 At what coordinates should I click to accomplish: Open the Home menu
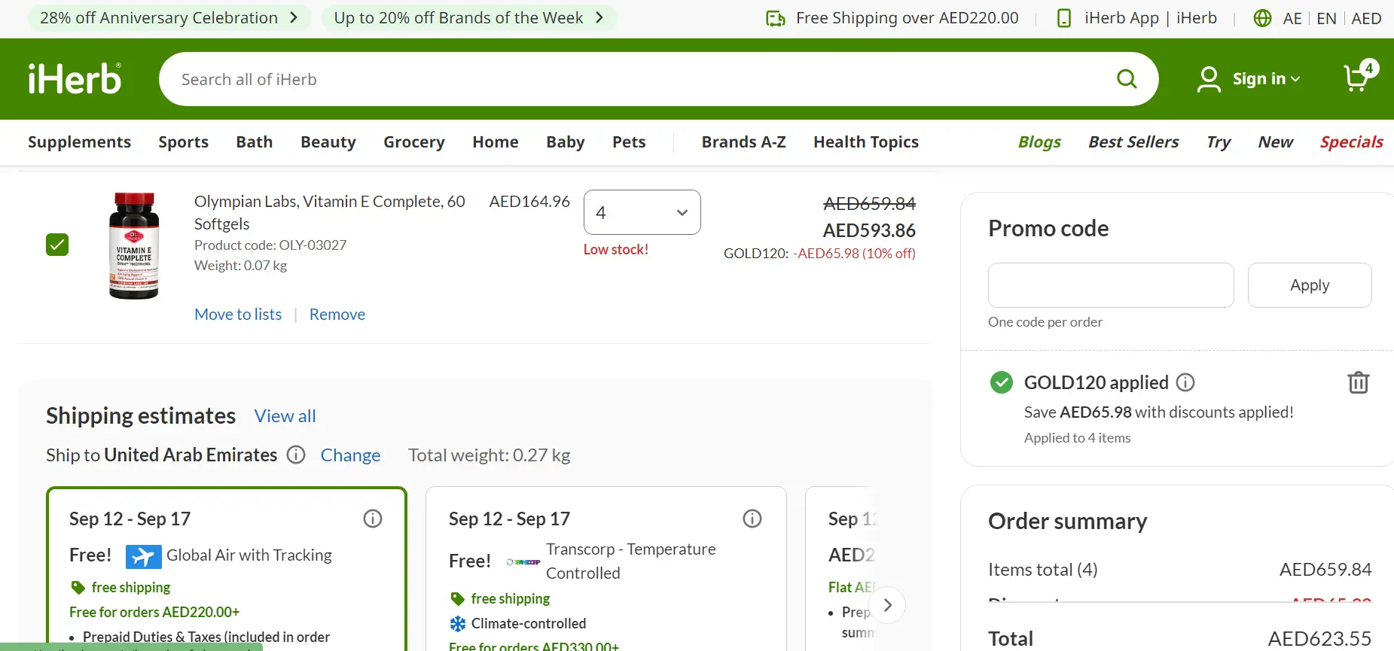tap(496, 142)
